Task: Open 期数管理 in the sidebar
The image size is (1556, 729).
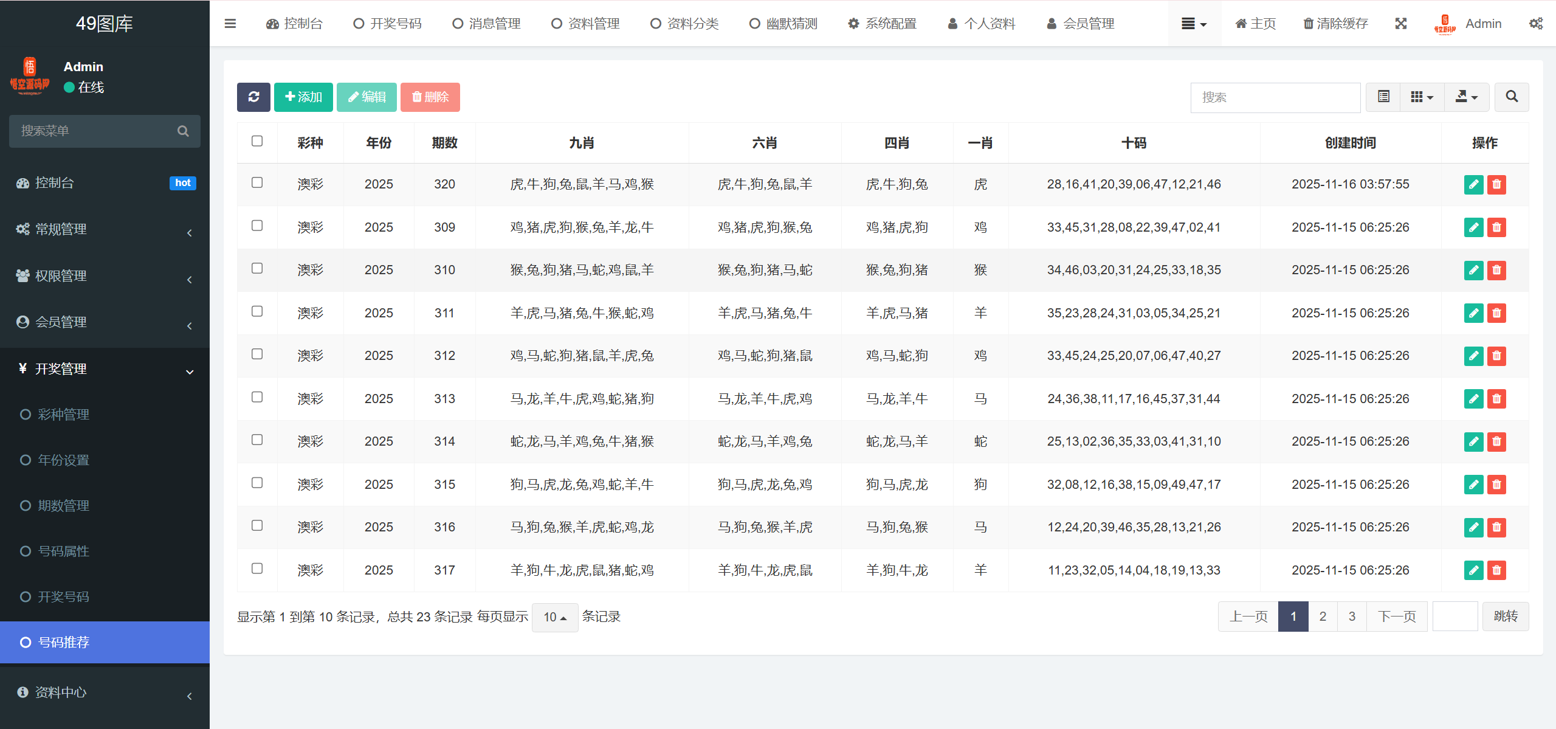Action: tap(64, 506)
